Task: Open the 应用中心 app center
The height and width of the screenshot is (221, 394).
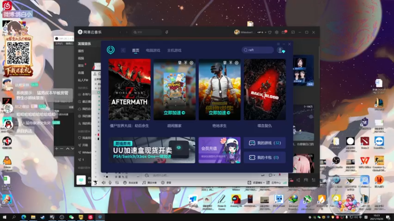Action: 274,183
